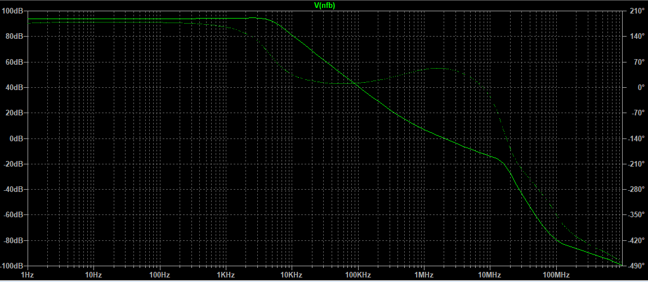
Task: Click the 10MHz frequency axis label
Action: coord(490,275)
